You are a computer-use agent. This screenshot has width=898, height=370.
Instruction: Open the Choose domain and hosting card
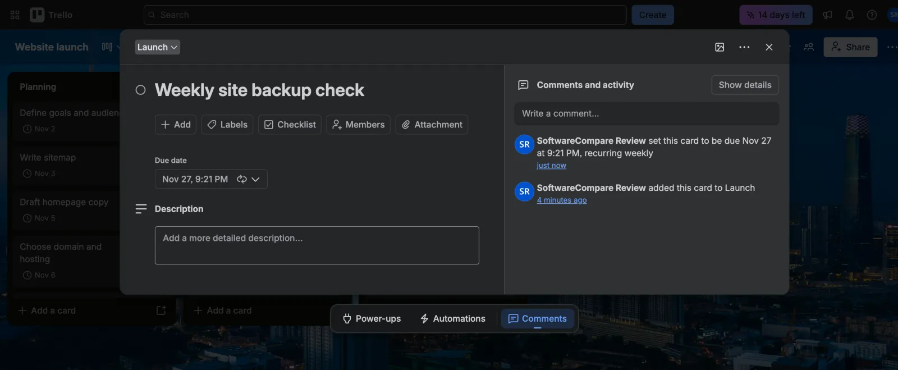[x=67, y=261]
